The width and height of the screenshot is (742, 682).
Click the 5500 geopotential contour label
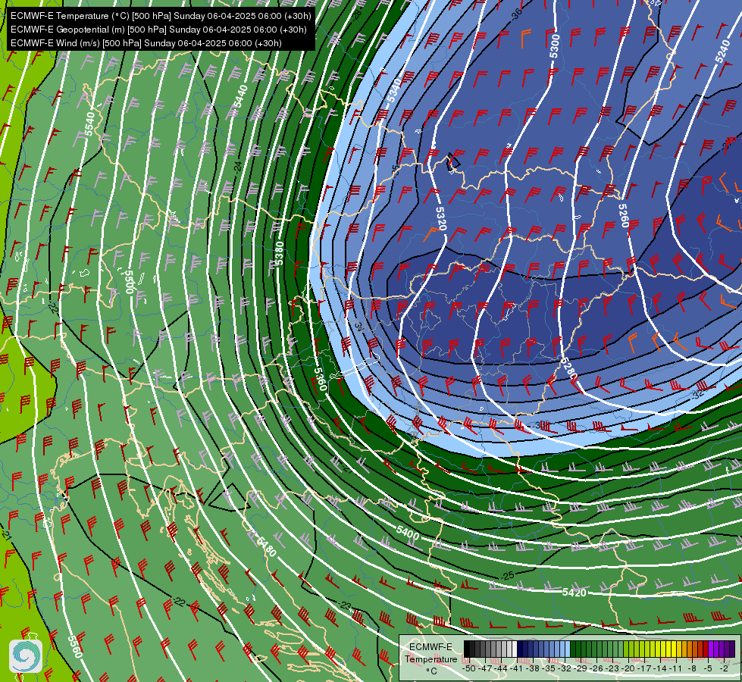point(129,282)
